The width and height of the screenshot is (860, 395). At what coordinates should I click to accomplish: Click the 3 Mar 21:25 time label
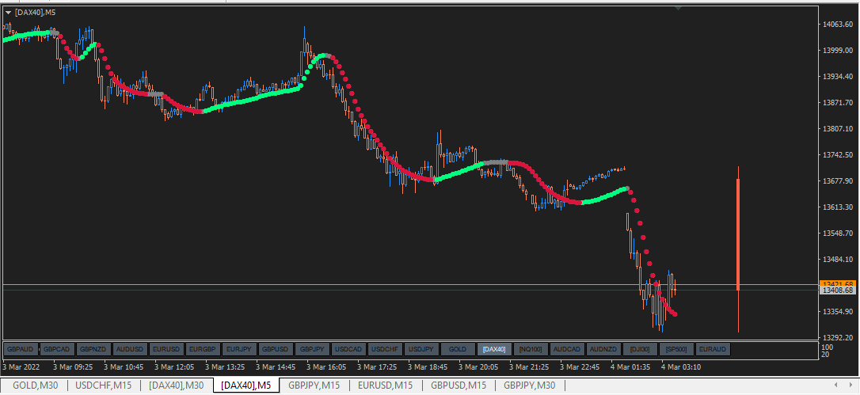pos(529,367)
